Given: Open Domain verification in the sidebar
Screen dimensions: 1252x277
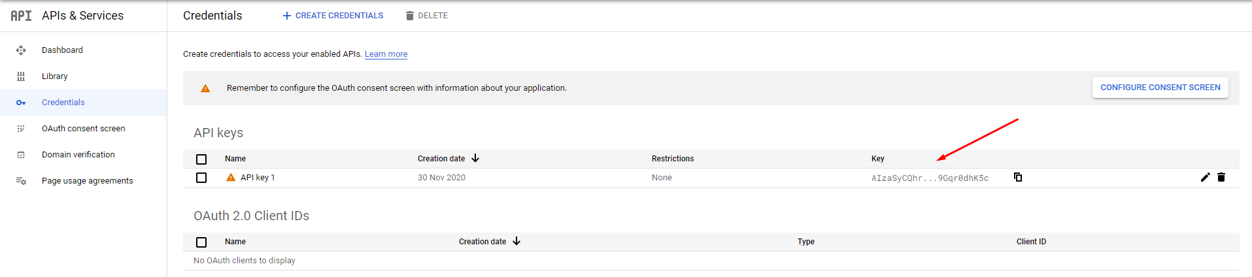Looking at the screenshot, I should (x=78, y=155).
